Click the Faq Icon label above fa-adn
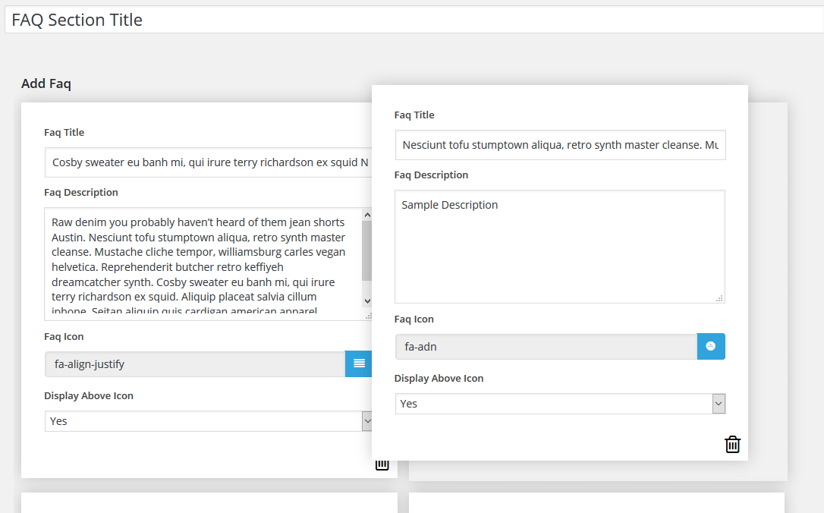The height and width of the screenshot is (513, 824). coord(414,319)
